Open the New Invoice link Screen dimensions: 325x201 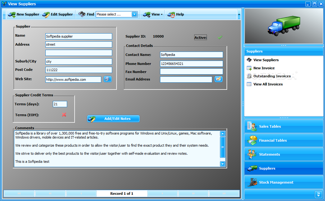point(264,68)
